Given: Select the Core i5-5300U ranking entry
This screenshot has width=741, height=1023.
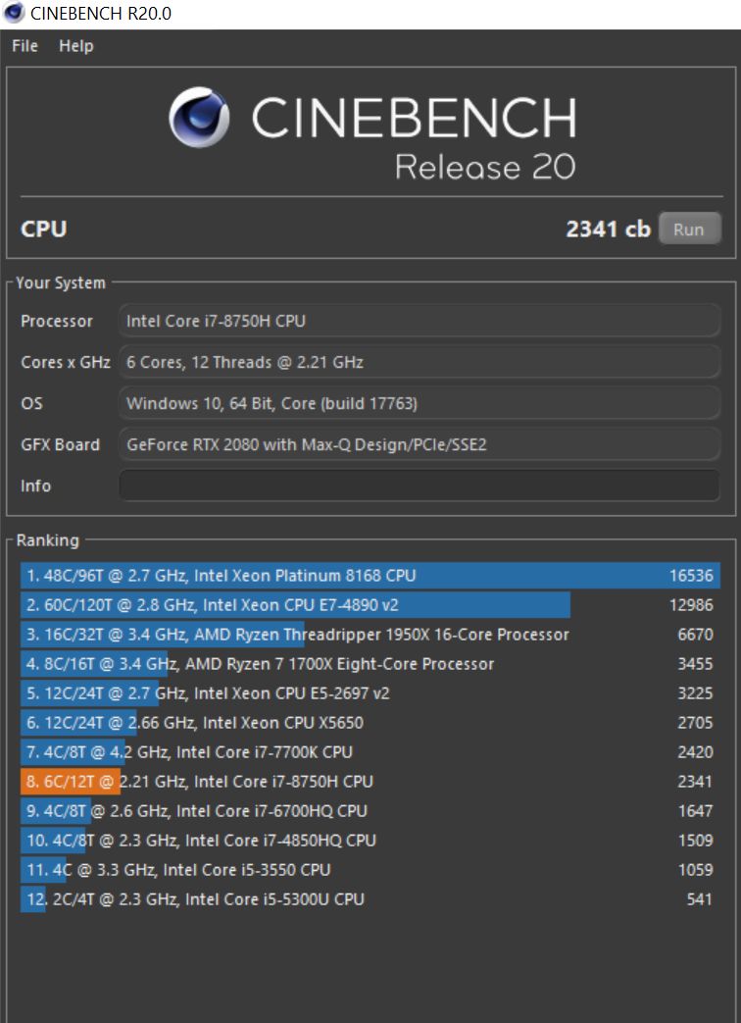Looking at the screenshot, I should coord(370,898).
